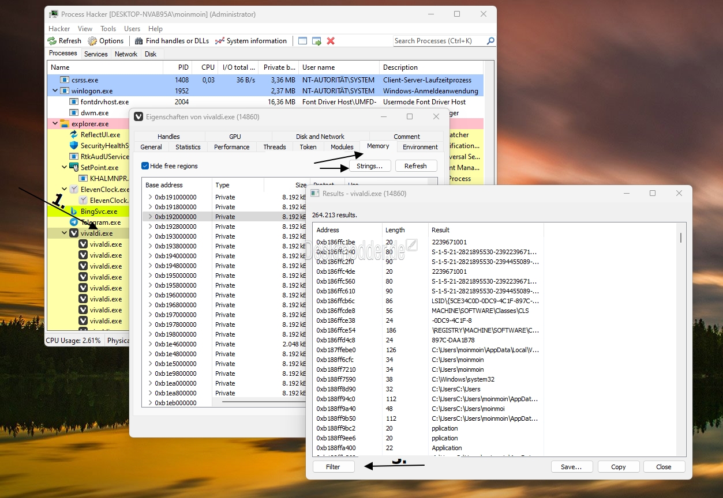The height and width of the screenshot is (498, 723).
Task: Switch to the Services tab
Action: (96, 54)
